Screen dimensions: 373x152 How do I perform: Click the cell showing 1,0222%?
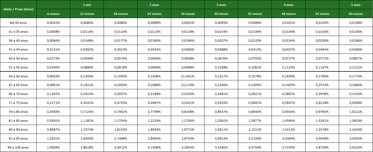click(356, 112)
